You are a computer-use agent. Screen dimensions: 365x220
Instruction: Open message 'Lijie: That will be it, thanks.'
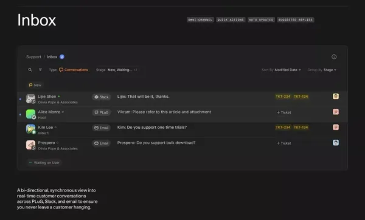point(143,96)
